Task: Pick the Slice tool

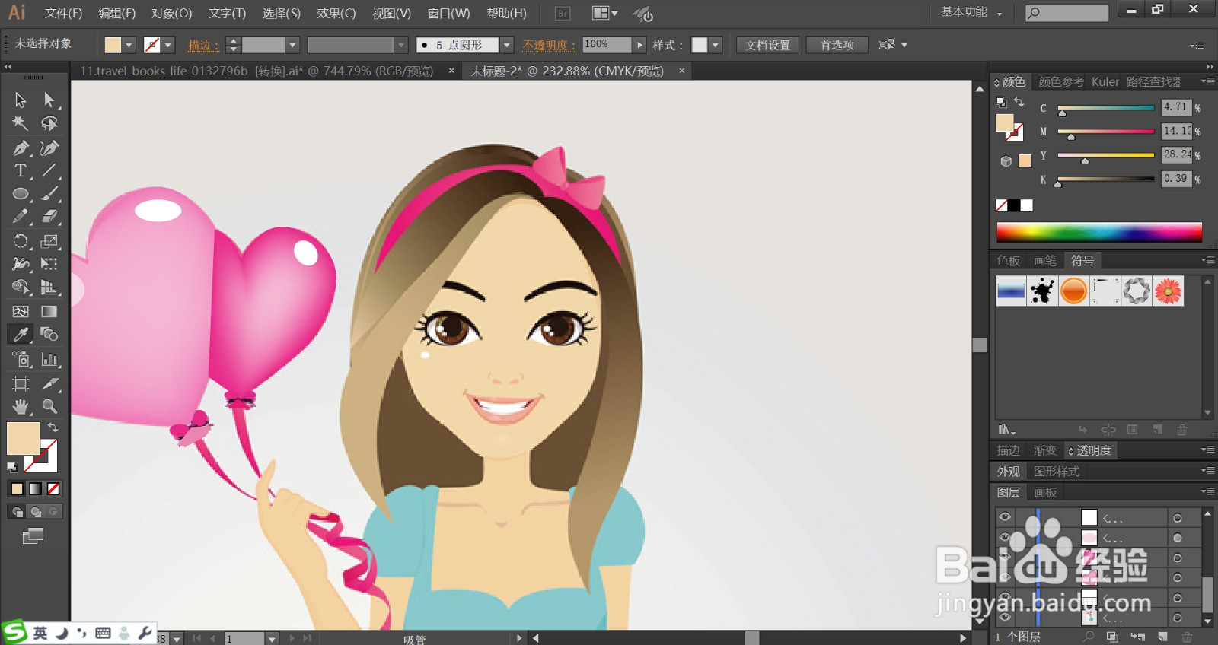Action: coord(49,383)
